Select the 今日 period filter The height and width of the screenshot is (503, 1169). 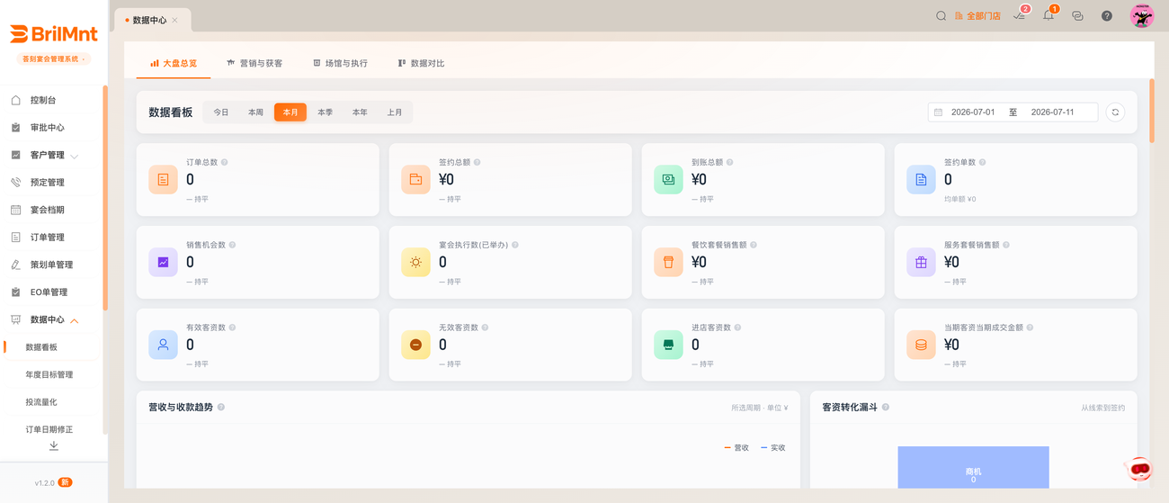click(x=221, y=112)
